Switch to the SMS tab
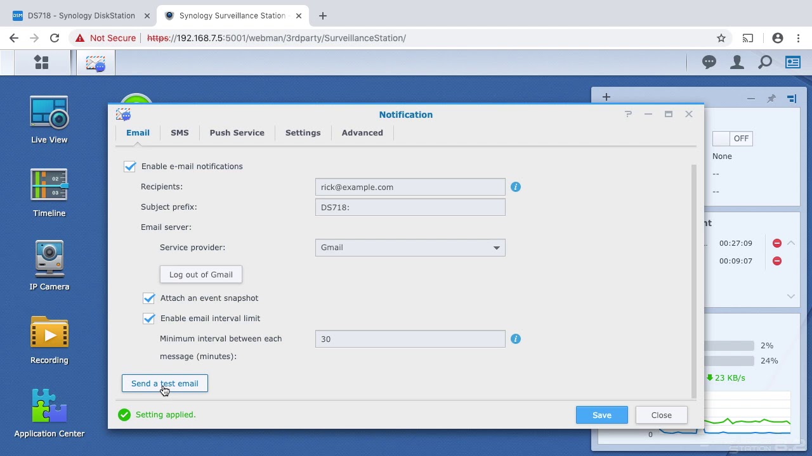The width and height of the screenshot is (812, 456). (x=180, y=132)
